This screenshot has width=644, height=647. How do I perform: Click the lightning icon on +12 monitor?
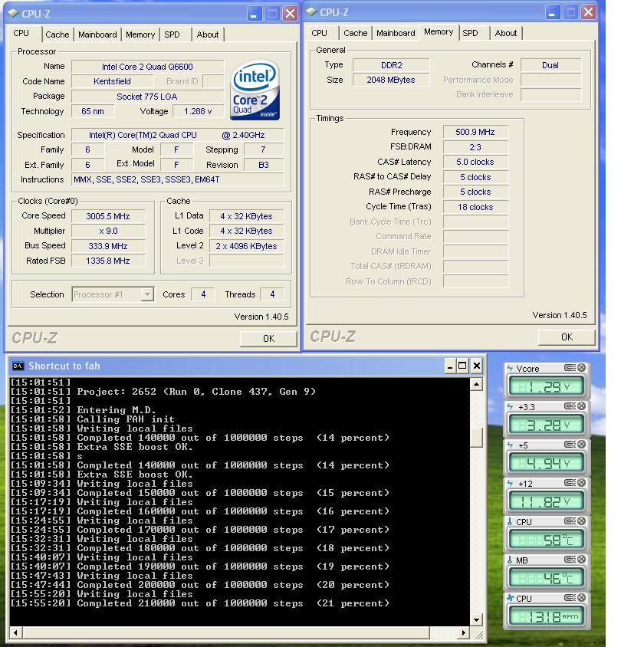pos(510,483)
